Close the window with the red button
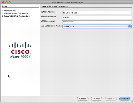This screenshot has width=134, height=103. [x=3, y=3]
